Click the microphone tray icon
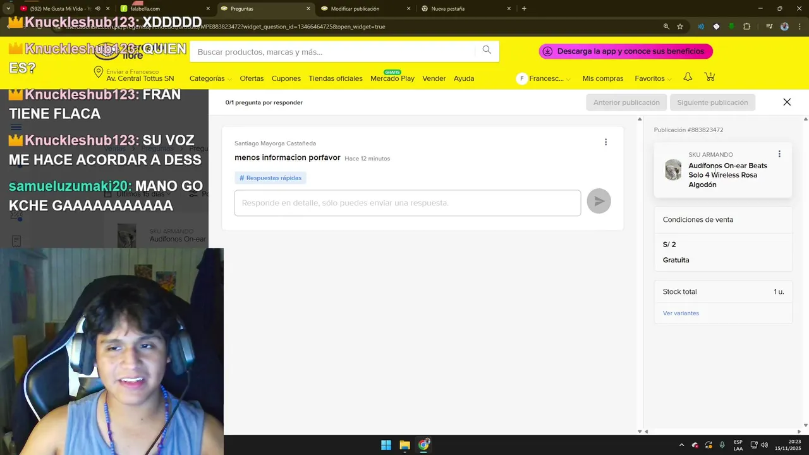The width and height of the screenshot is (809, 455). pyautogui.click(x=722, y=445)
